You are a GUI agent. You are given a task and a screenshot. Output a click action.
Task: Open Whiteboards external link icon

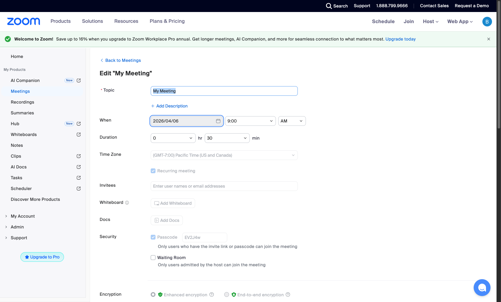79,134
